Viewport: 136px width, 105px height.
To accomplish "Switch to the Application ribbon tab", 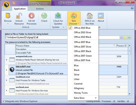I will [20, 9].
